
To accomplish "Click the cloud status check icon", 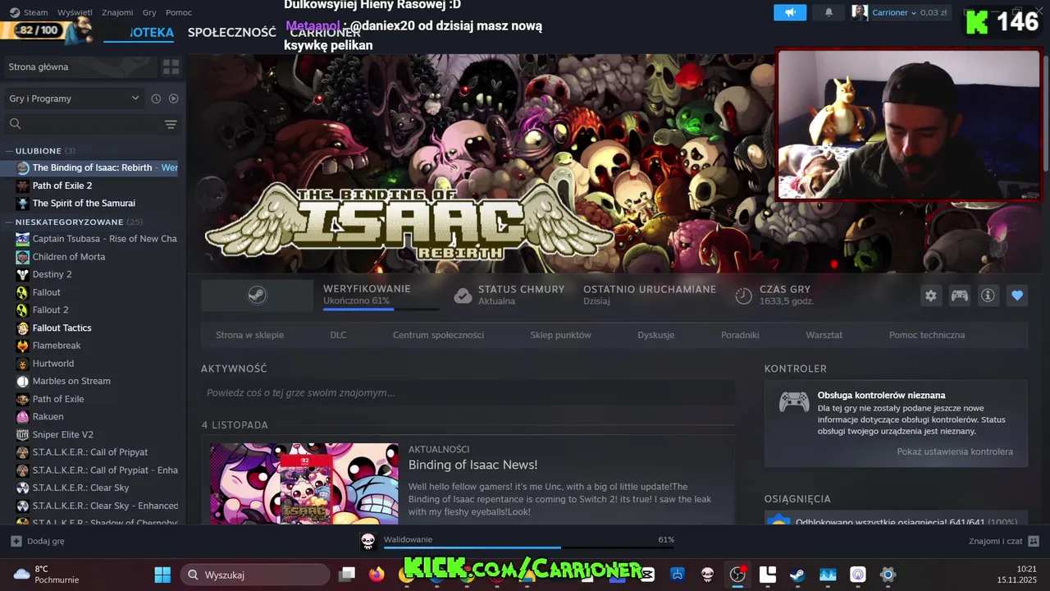I will click(x=463, y=295).
